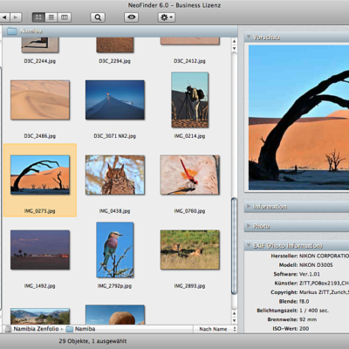This screenshot has height=349, width=349.
Task: Select the D3C_2486.jpg dune thumbnail
Action: click(x=40, y=100)
